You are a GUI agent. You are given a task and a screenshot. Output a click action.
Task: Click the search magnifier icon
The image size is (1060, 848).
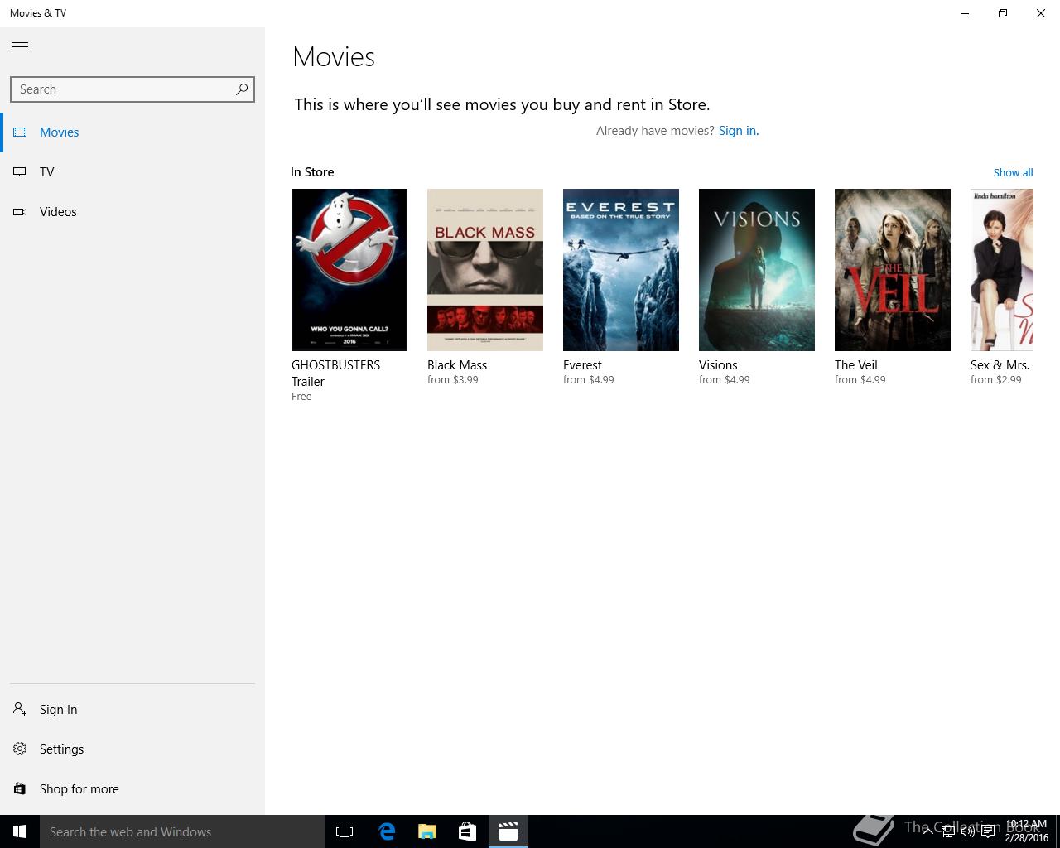[242, 89]
